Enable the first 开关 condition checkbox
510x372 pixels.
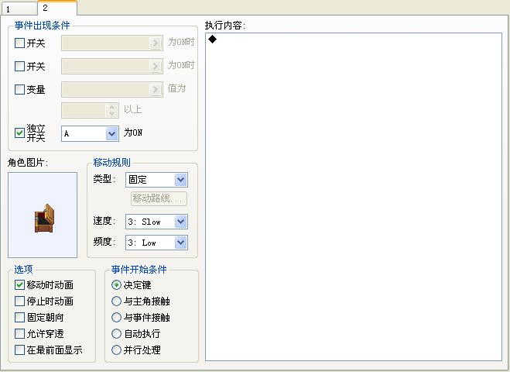pos(19,43)
